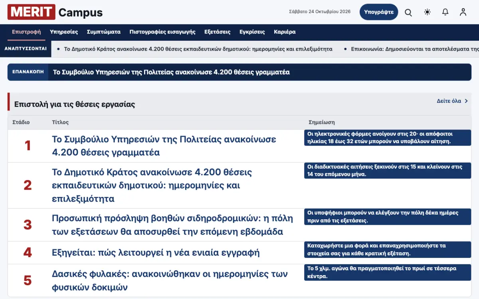
Task: Click note about διαδικτυακές αιτήσεις ξεκινούν στις 15
Action: 388,170
